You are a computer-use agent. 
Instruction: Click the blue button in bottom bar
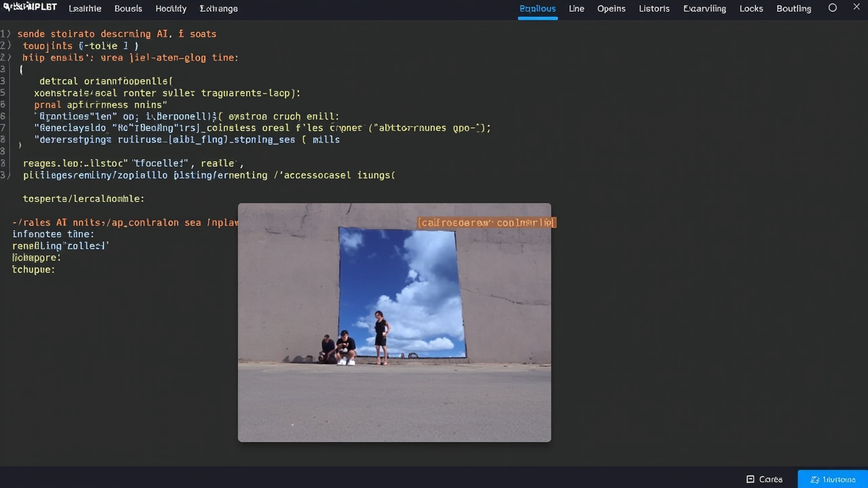click(x=833, y=479)
